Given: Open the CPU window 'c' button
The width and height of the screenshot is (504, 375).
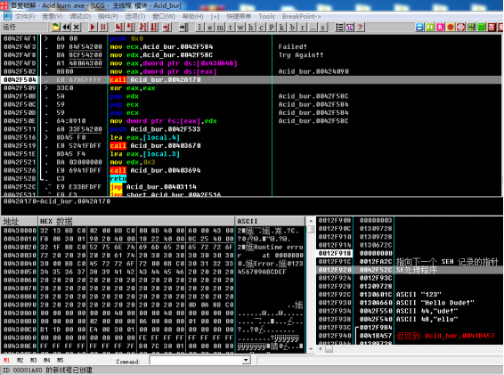Looking at the screenshot, I should (x=261, y=28).
